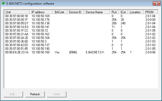Click IP address 10.100.50.3
The height and width of the screenshot is (101, 162).
(39, 41)
